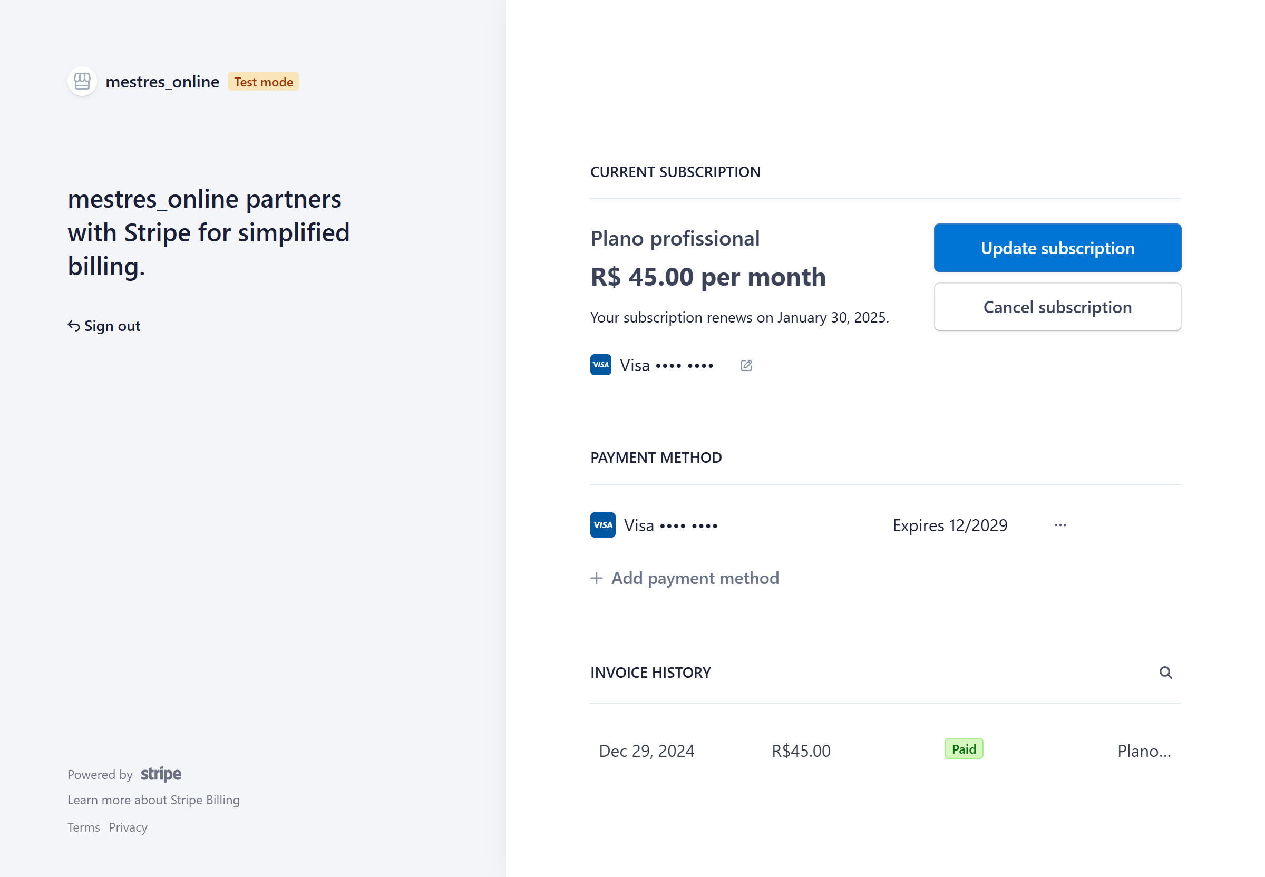
Task: Click the Stripe logo in footer
Action: pyautogui.click(x=161, y=774)
